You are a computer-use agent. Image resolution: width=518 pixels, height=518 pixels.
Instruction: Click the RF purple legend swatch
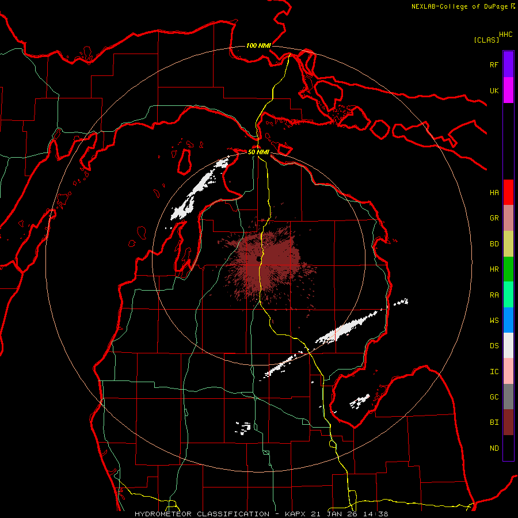[x=508, y=64]
